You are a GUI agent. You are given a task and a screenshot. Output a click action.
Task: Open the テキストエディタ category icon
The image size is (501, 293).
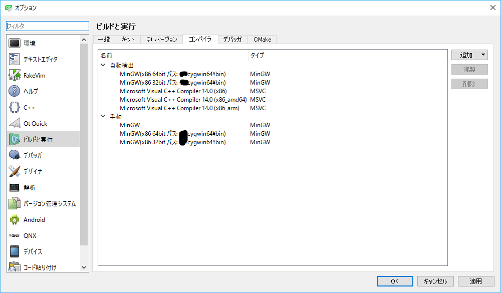tap(15, 59)
